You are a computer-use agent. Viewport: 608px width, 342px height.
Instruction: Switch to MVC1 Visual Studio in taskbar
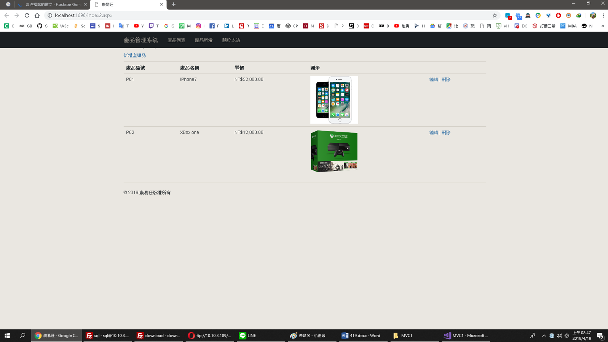pyautogui.click(x=466, y=336)
